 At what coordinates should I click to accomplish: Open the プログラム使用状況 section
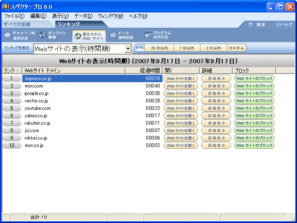(158, 35)
